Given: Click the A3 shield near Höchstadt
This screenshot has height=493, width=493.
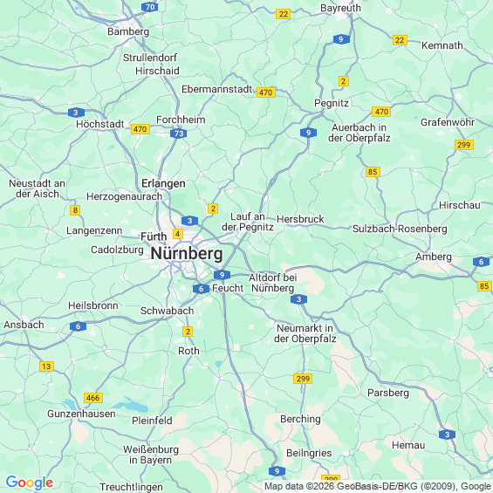Looking at the screenshot, I should click(76, 113).
